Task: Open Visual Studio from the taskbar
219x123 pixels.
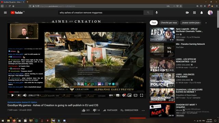Action: [x=53, y=121]
